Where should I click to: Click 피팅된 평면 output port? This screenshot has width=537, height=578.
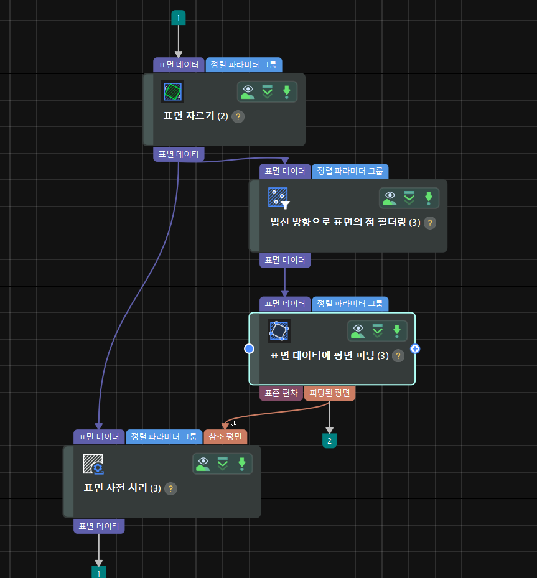click(330, 393)
